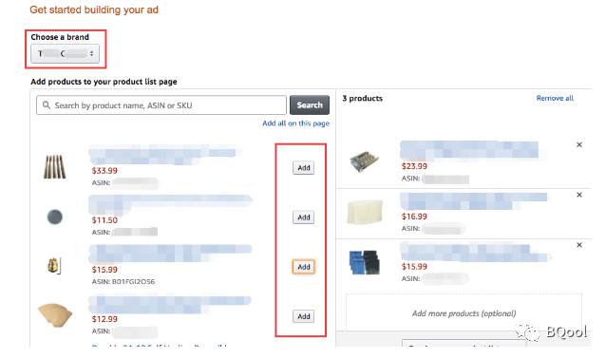The height and width of the screenshot is (359, 606).
Task: Add the $11.50 product
Action: click(303, 217)
